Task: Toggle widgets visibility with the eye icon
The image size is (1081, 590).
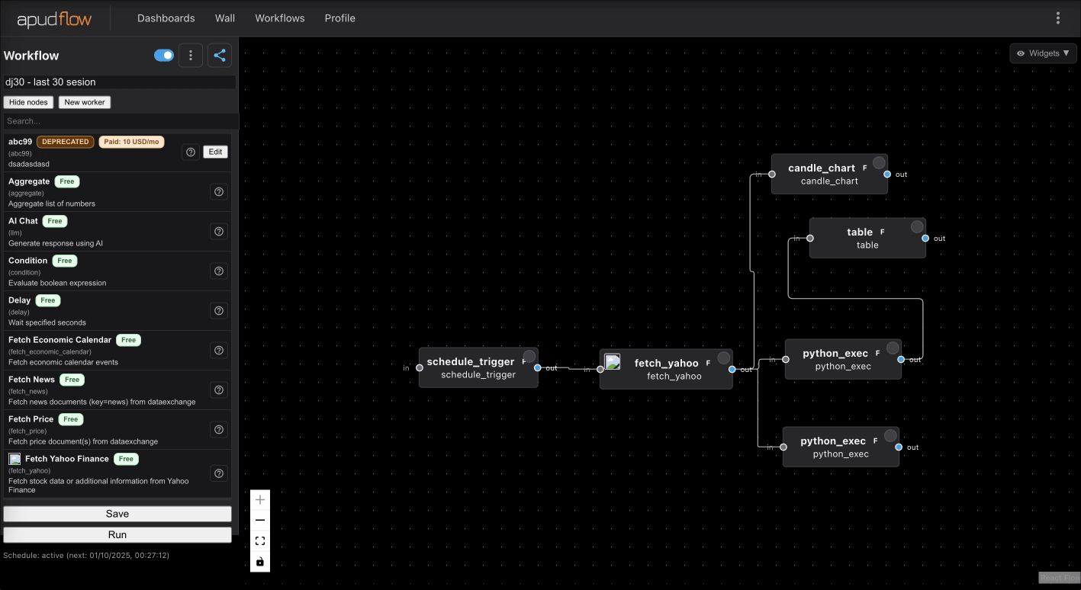Action: [1021, 53]
